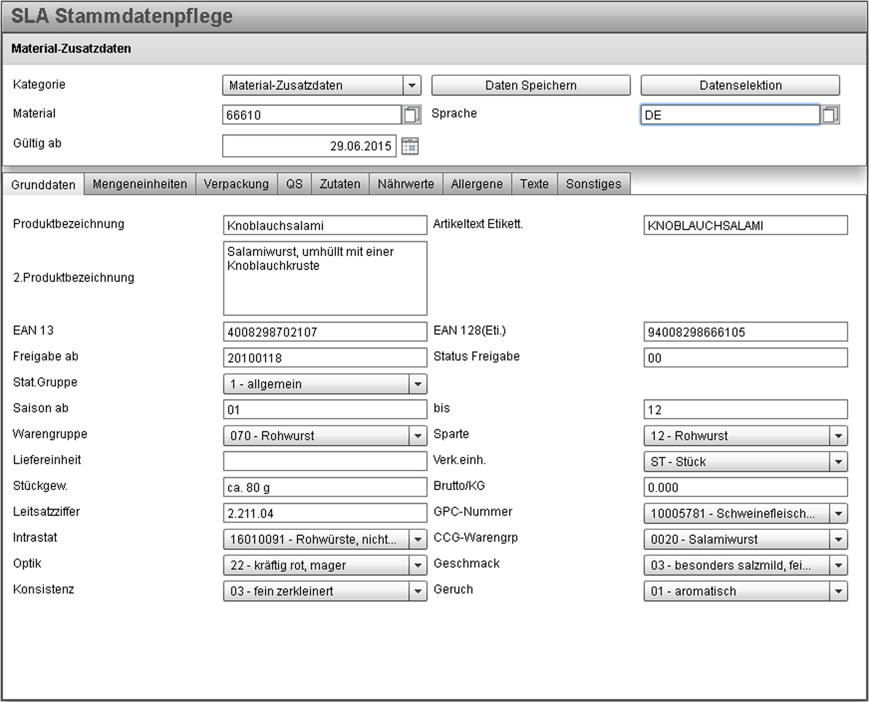Select the '12 - Rohwurst' combo text
The height and width of the screenshot is (702, 869).
click(x=689, y=436)
